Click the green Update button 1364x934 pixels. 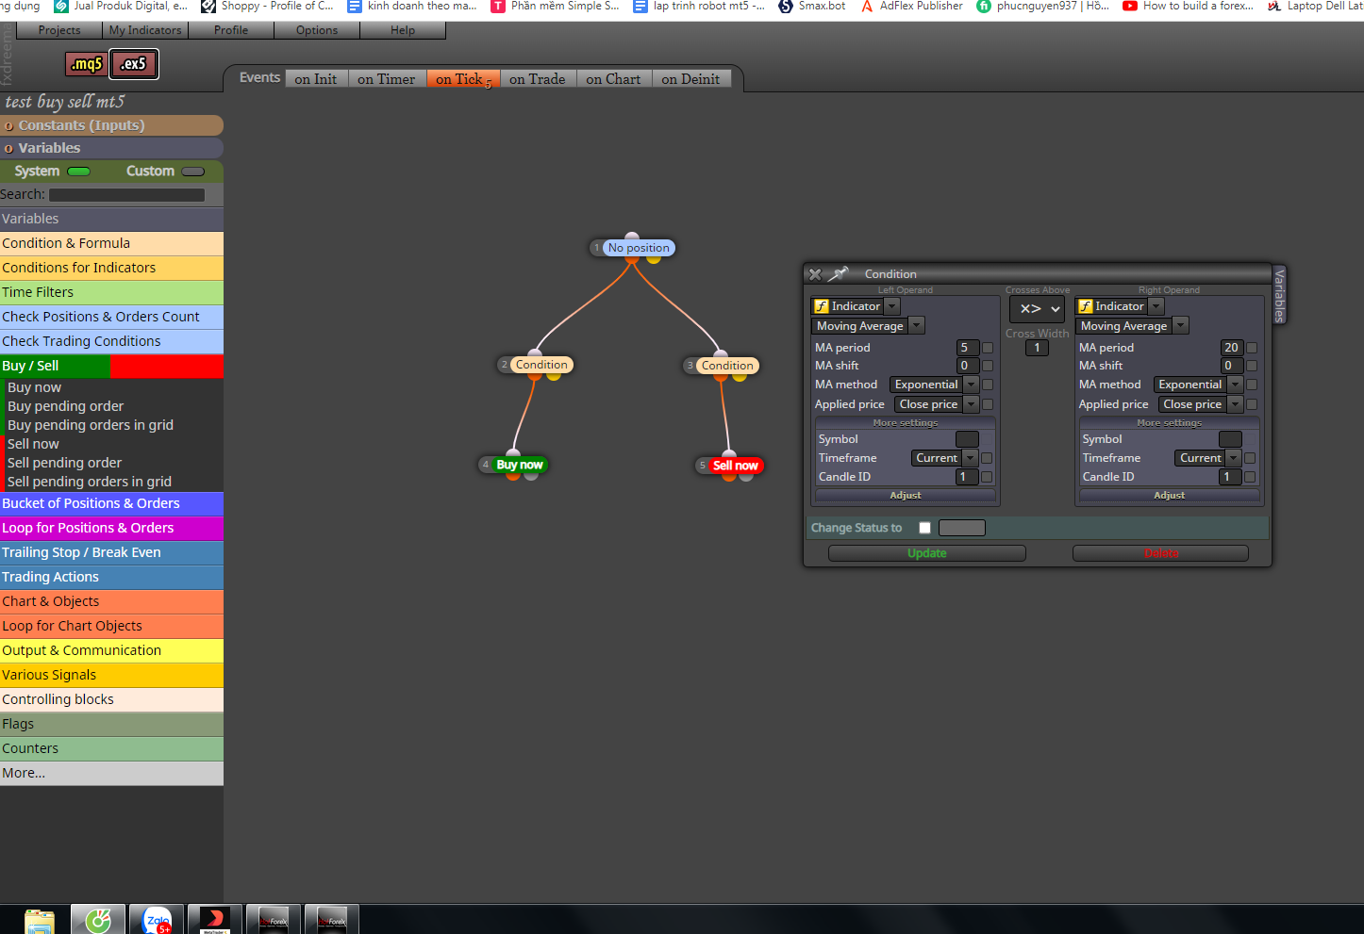pyautogui.click(x=926, y=553)
